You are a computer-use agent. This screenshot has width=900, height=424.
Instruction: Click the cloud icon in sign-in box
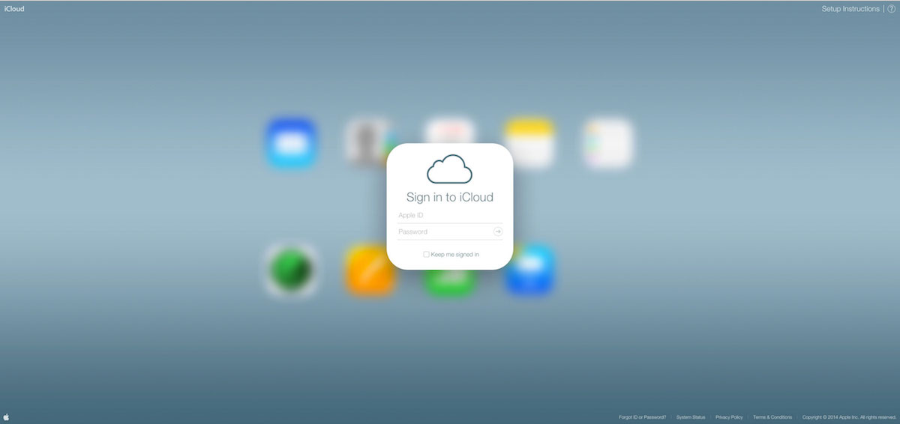point(449,169)
